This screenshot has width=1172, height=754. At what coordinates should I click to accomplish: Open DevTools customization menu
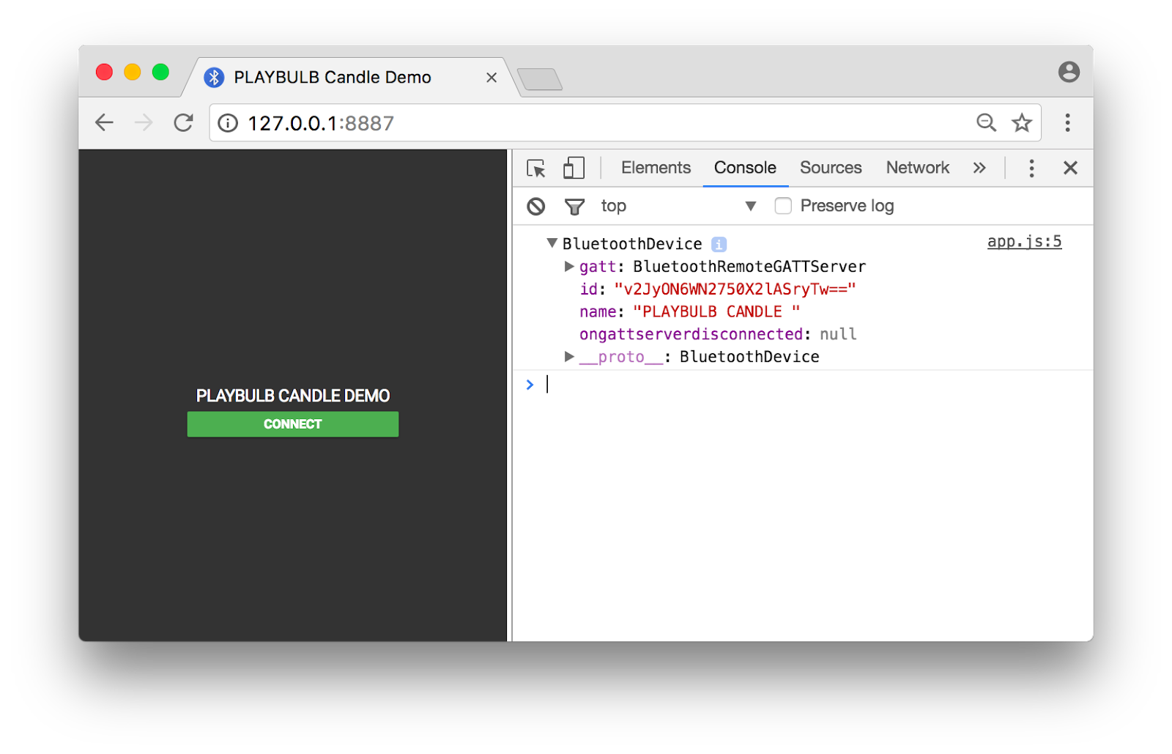1031,168
